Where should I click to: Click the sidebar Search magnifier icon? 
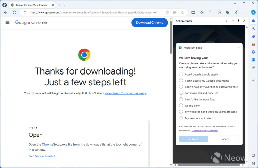coord(253,28)
